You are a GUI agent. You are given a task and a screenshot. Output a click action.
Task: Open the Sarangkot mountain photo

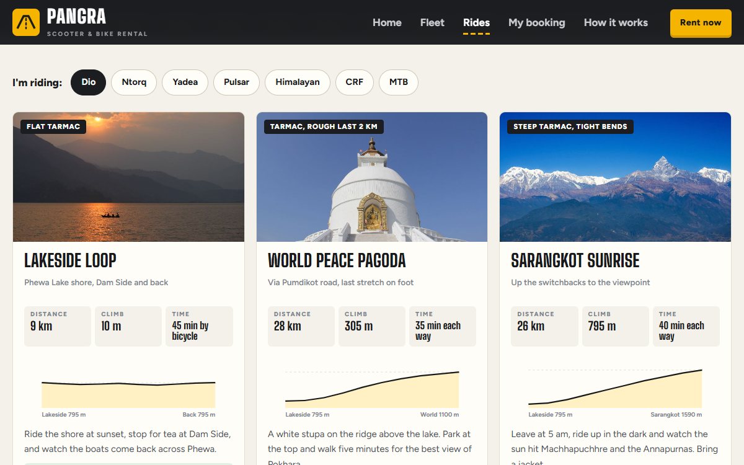click(x=615, y=177)
